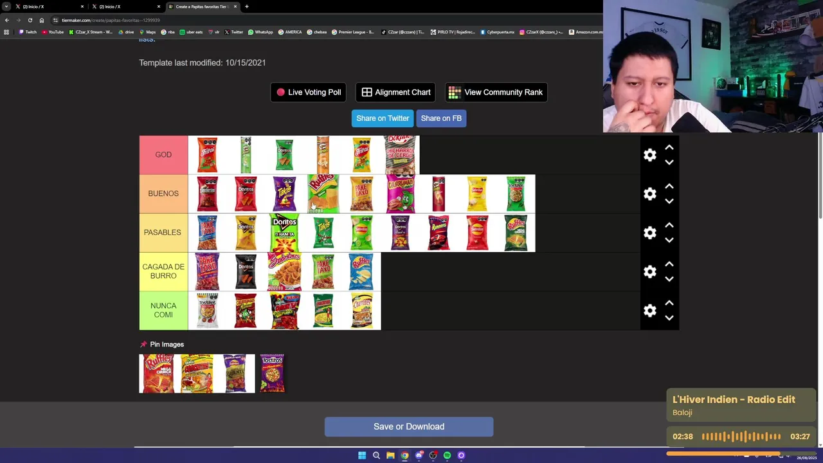This screenshot has width=823, height=463.
Task: Move the PASABLES tier row up
Action: point(669,226)
